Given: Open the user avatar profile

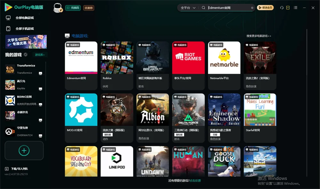Looking at the screenshot, I should [x=58, y=8].
